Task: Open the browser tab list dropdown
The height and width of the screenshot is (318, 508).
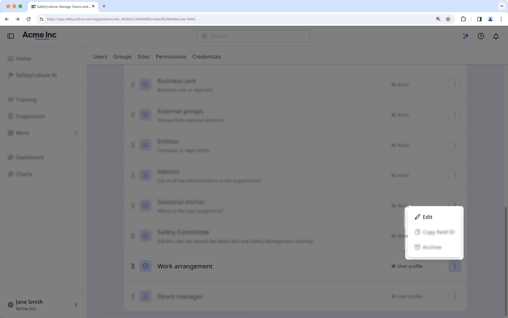Action: point(501,6)
